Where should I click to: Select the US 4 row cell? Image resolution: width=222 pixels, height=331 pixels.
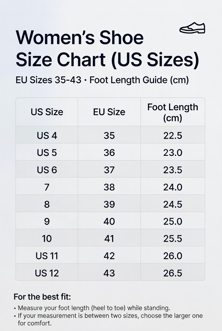47,135
